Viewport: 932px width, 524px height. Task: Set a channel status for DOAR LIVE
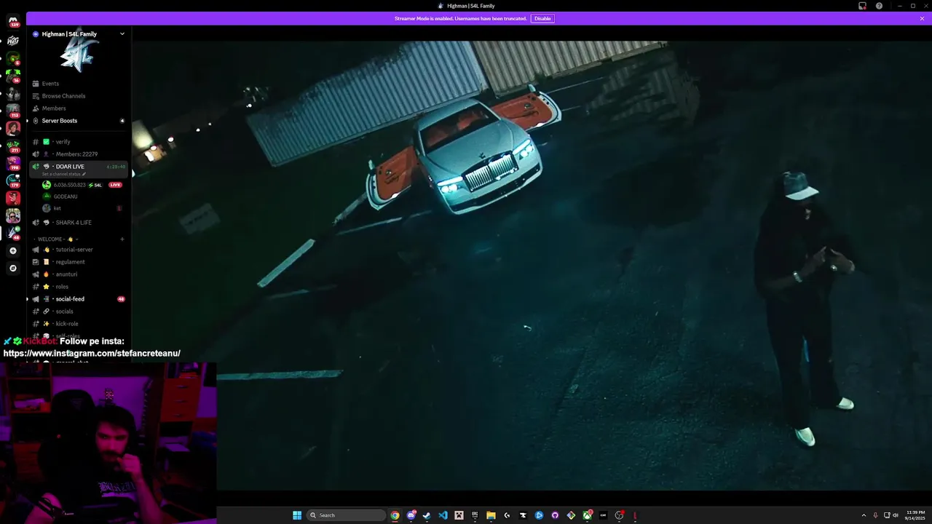64,175
